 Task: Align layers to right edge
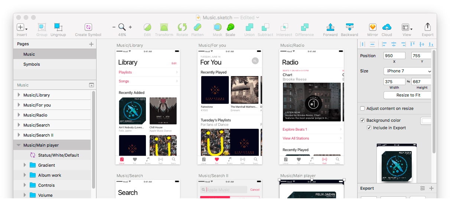click(403, 44)
